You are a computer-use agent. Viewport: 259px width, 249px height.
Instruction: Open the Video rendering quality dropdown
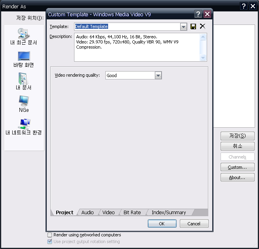point(158,75)
